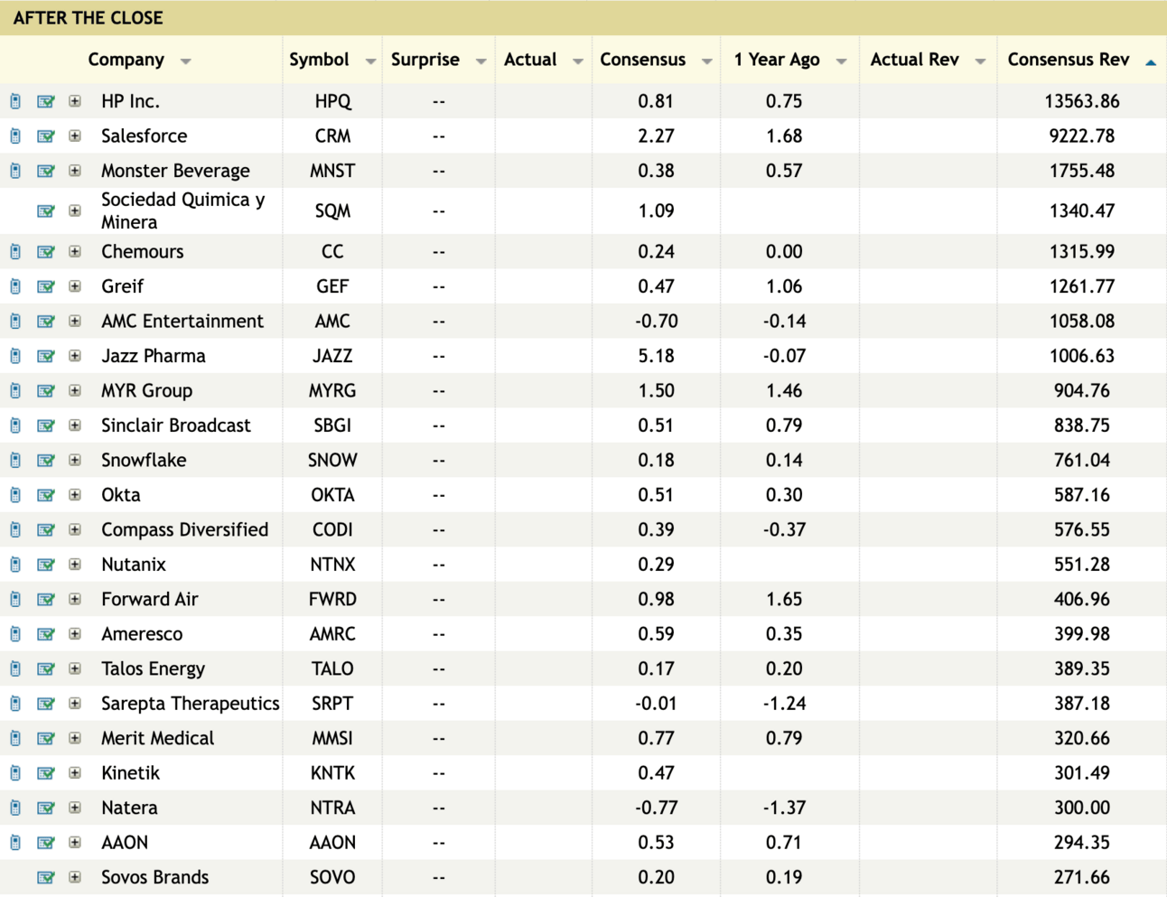Click the consensus revenue value 300.00
The image size is (1167, 897).
[1081, 808]
